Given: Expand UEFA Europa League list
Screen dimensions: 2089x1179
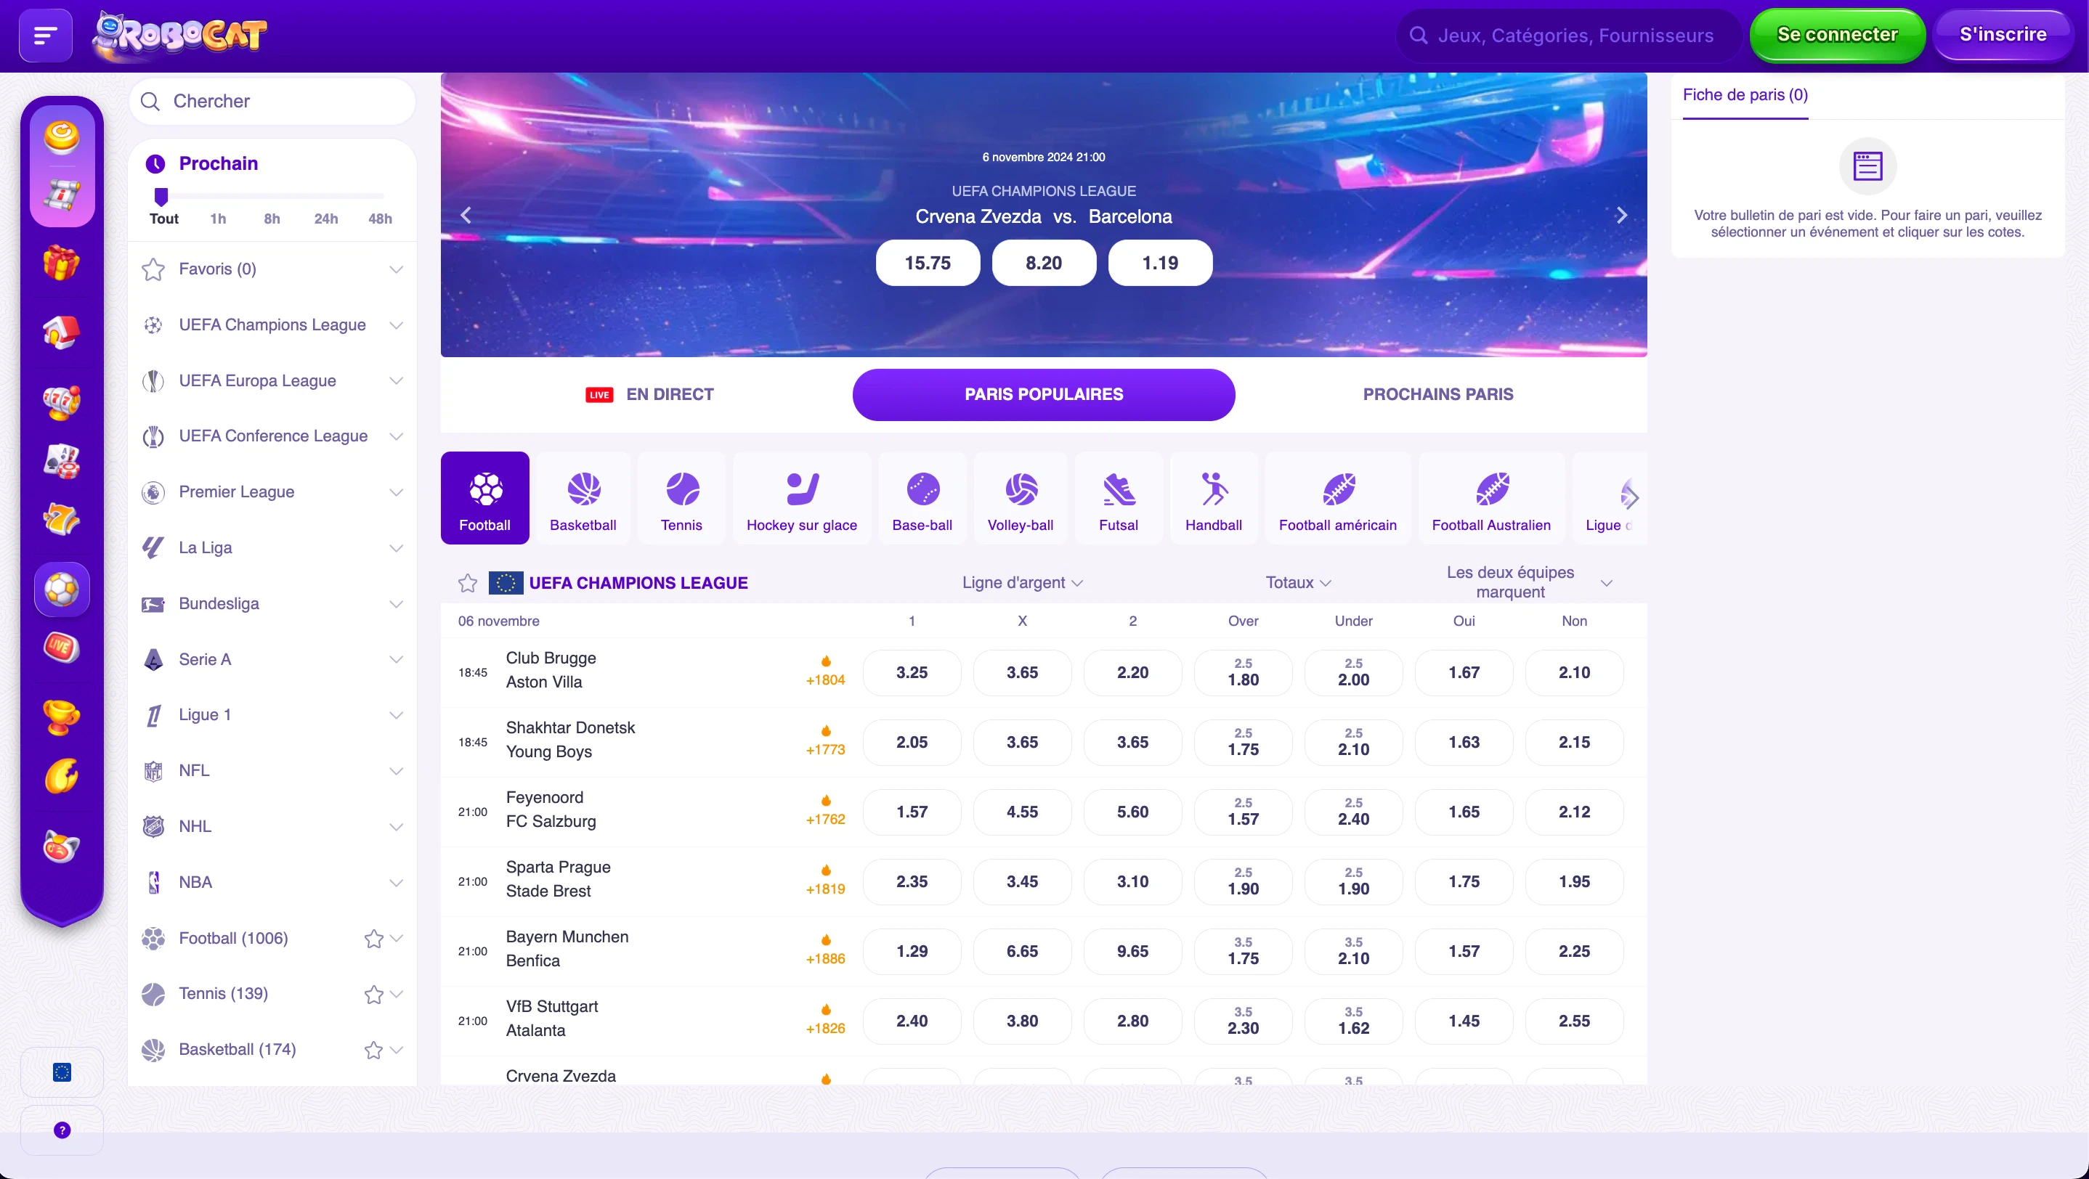Looking at the screenshot, I should pos(272,381).
